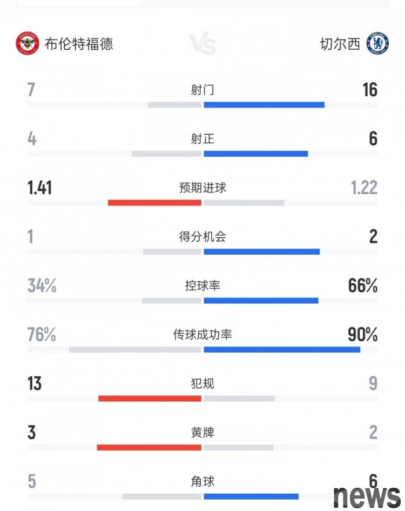The height and width of the screenshot is (511, 405).
Task: Click the Brentford club crest icon
Action: [x=28, y=43]
